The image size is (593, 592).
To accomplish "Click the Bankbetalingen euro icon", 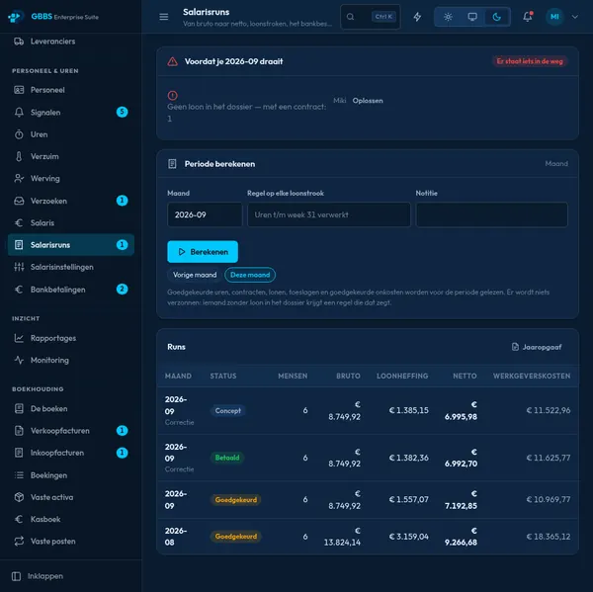I will click(19, 290).
